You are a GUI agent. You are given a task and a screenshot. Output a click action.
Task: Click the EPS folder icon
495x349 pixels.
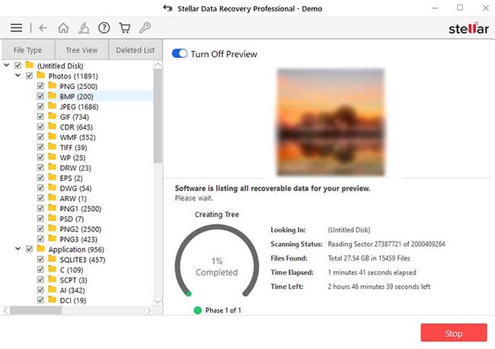[52, 178]
